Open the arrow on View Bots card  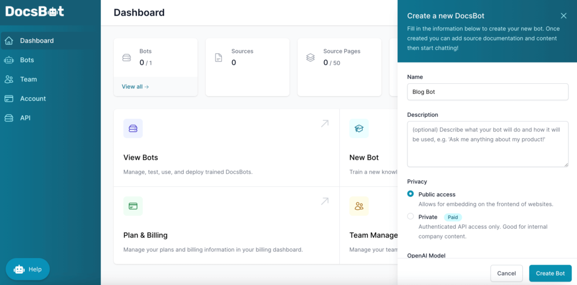click(x=325, y=124)
